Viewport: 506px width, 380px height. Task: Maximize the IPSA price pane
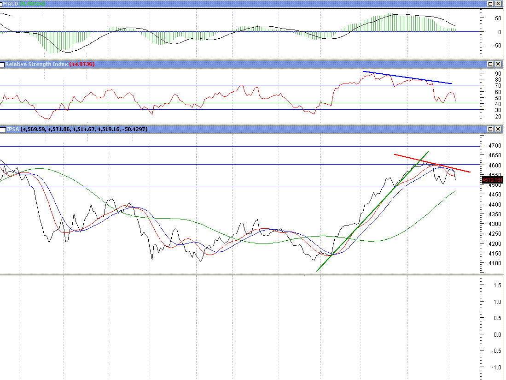[x=491, y=129]
